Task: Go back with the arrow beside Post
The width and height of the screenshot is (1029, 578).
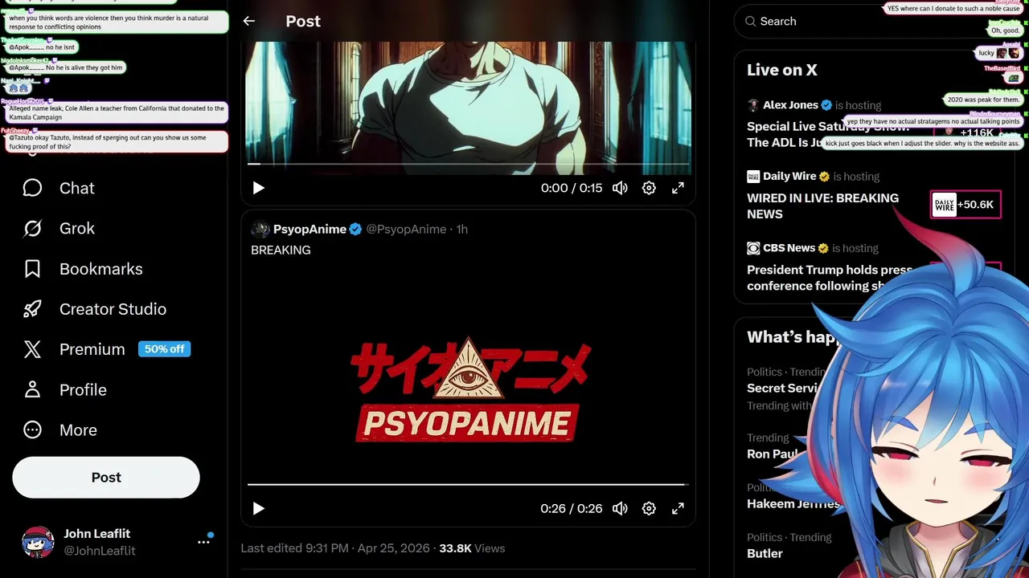Action: pos(249,22)
